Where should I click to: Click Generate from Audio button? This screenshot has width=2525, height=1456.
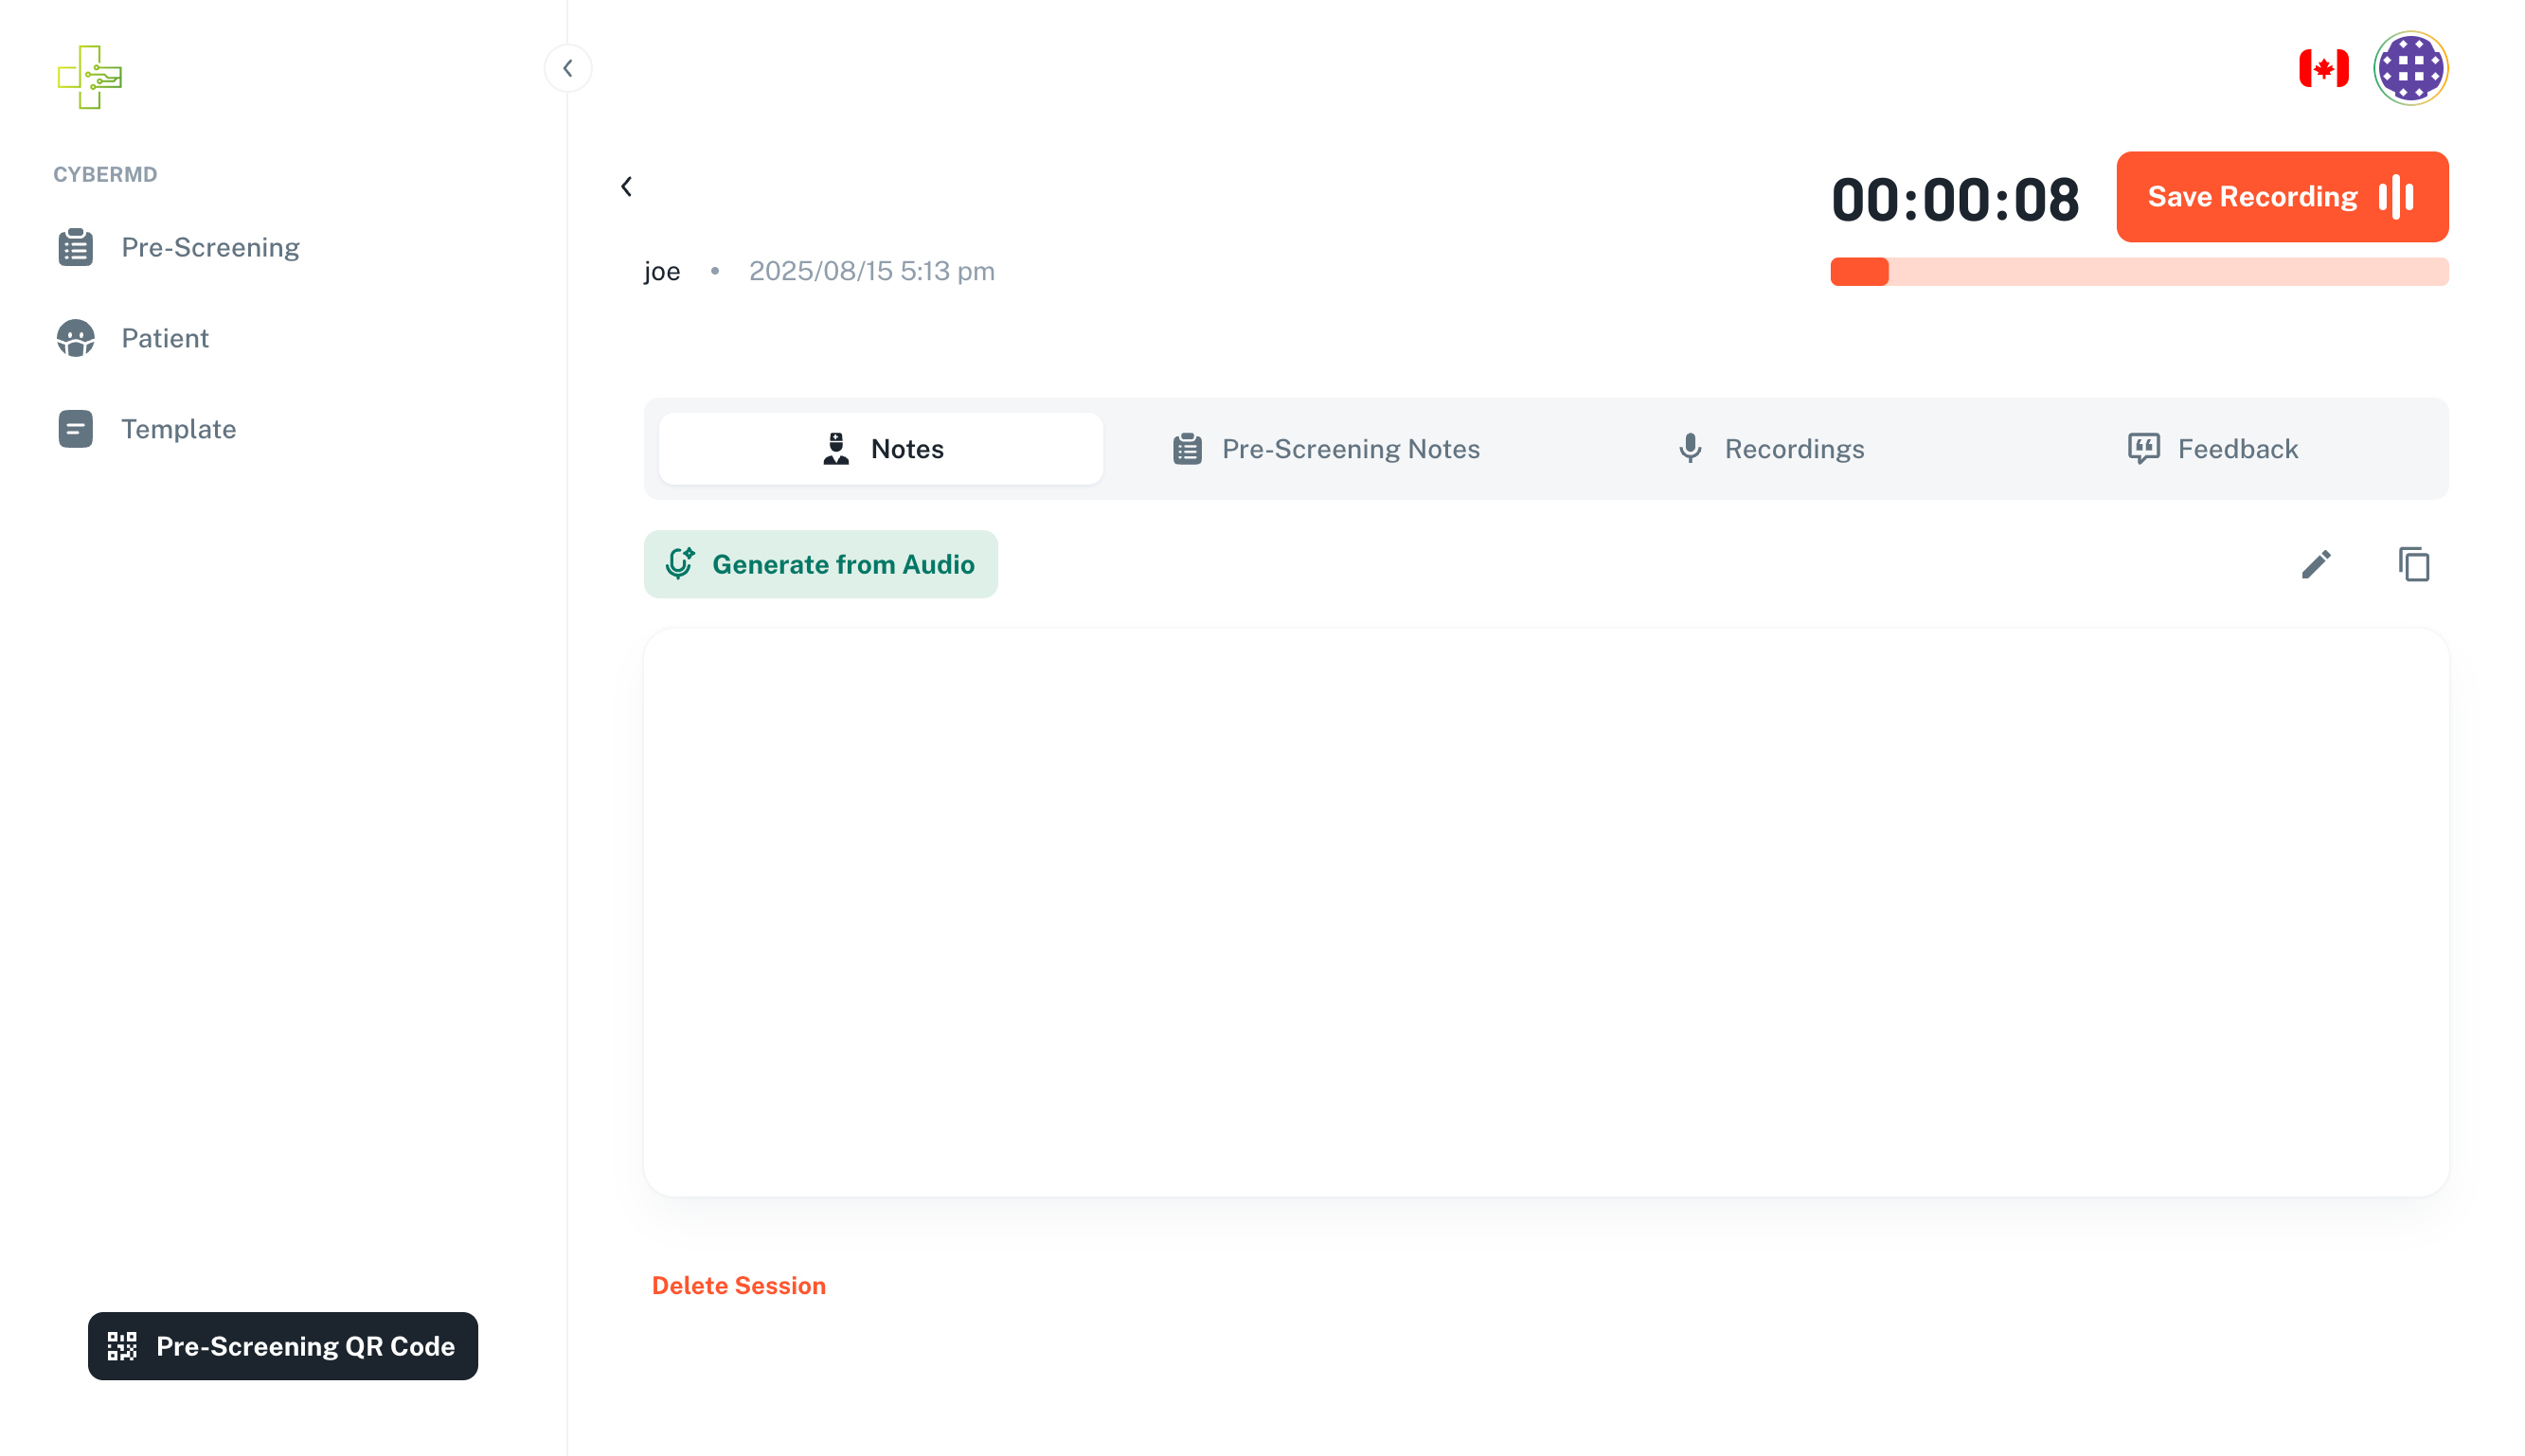point(820,564)
